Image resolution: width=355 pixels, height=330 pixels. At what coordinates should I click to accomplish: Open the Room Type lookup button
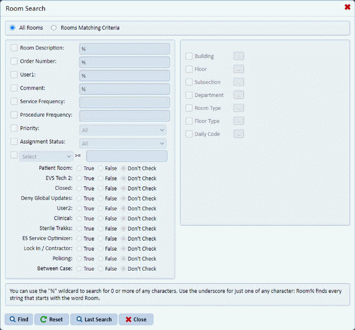239,108
